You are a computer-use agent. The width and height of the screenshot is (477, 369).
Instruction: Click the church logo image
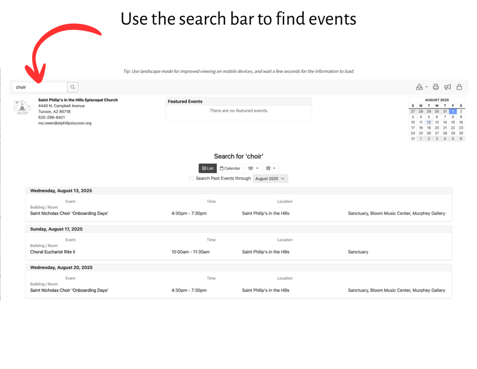pos(21,107)
